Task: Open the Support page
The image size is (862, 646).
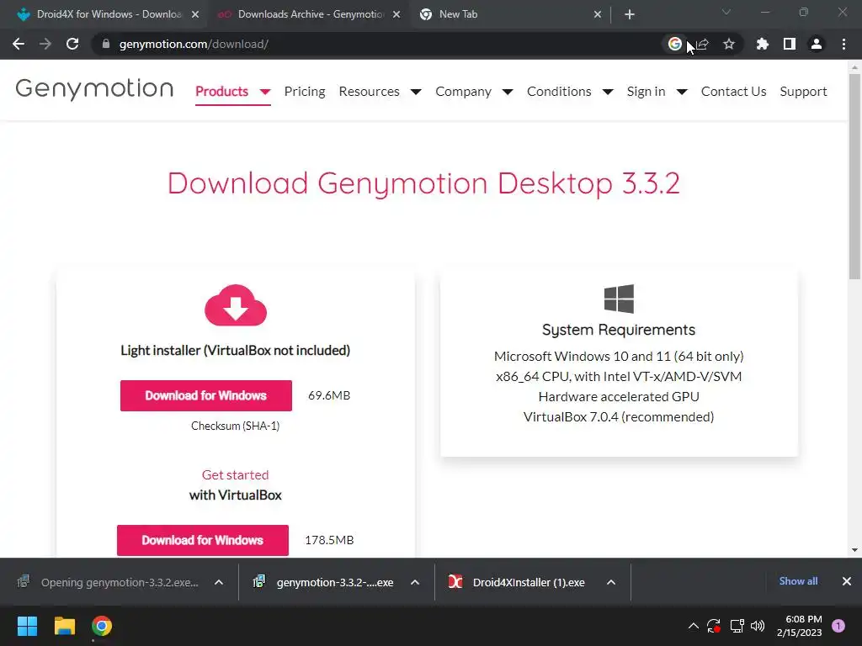Action: tap(803, 91)
